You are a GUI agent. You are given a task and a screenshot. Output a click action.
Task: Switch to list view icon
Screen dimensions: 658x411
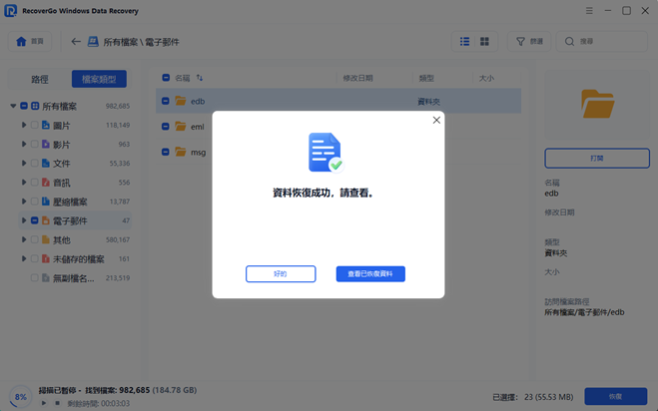click(464, 42)
